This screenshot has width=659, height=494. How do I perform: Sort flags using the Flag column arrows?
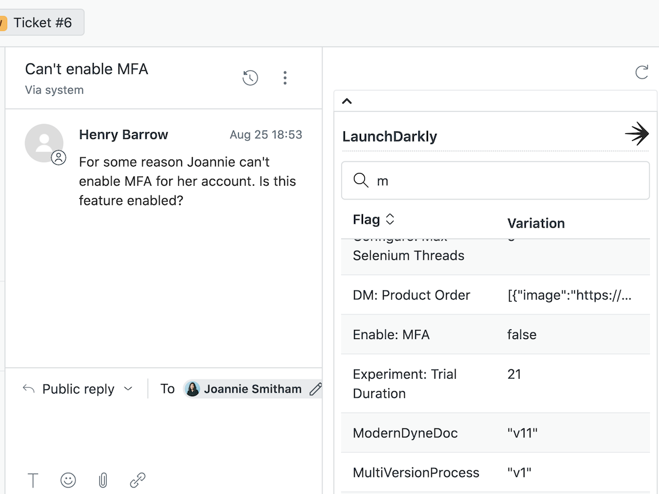[391, 219]
